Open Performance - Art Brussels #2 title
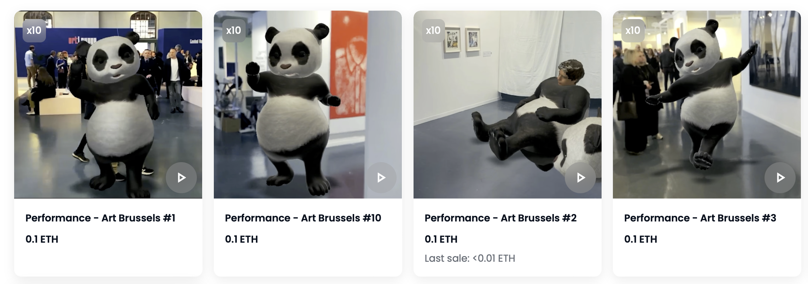808x284 pixels. coord(500,218)
